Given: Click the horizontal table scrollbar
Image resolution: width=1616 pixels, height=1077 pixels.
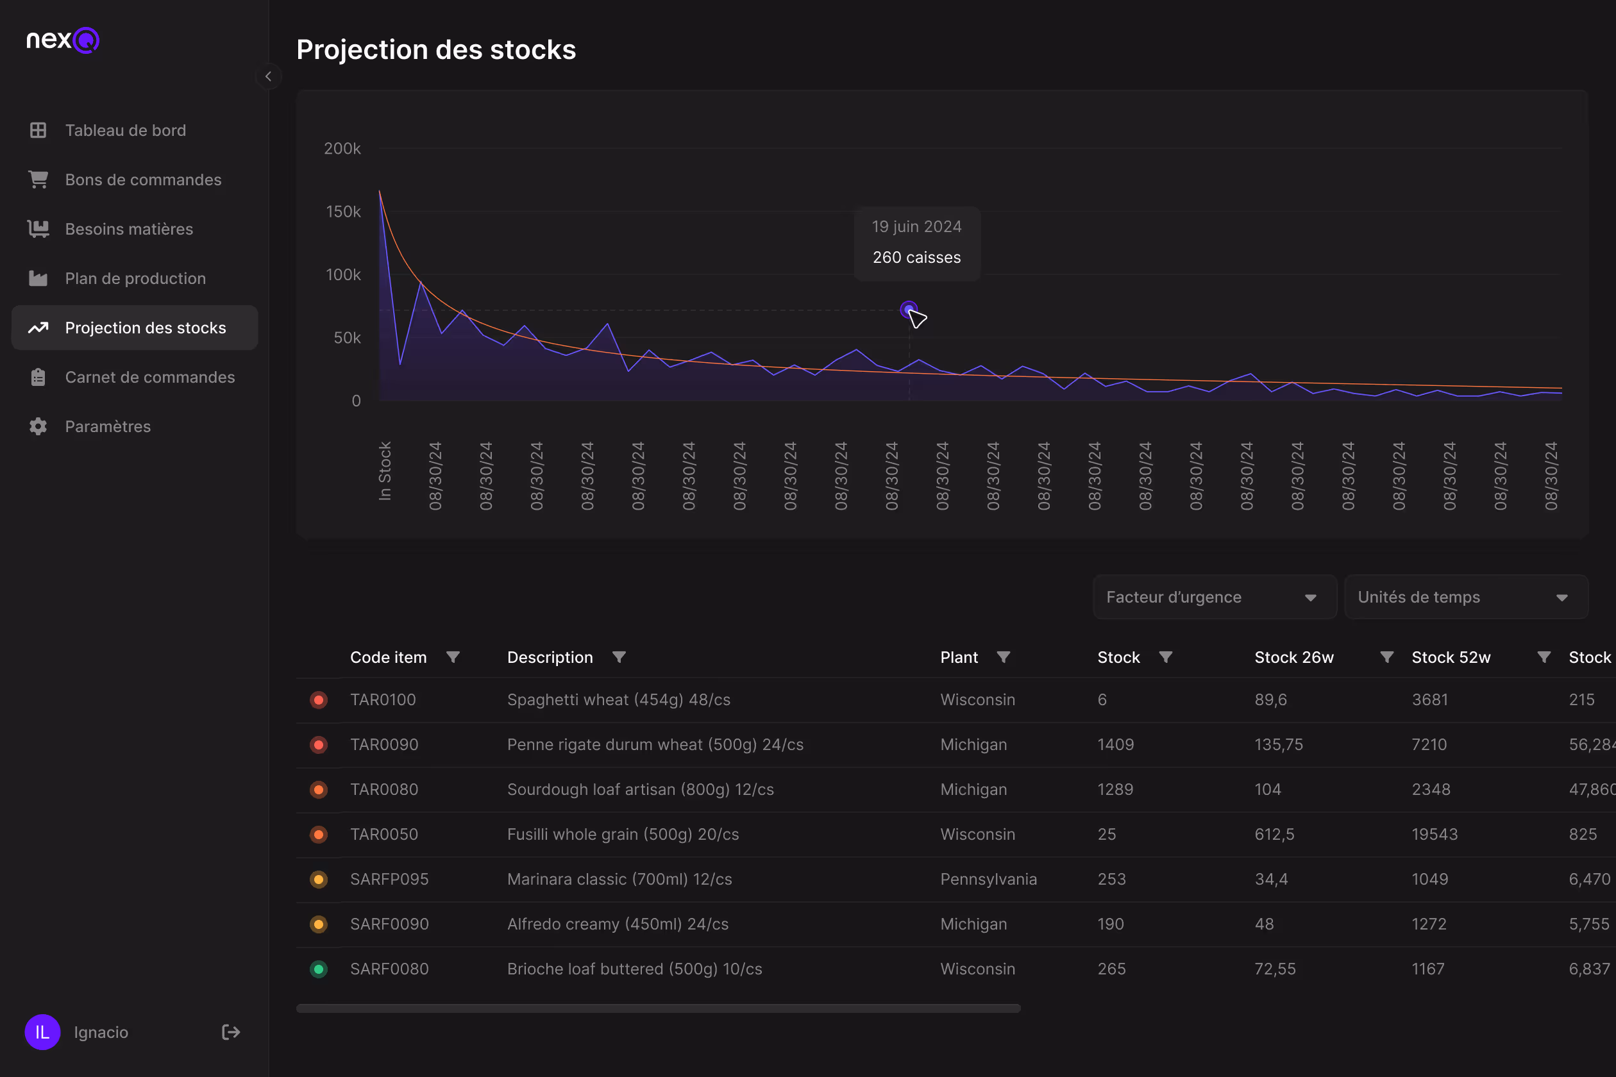Looking at the screenshot, I should (x=658, y=1008).
